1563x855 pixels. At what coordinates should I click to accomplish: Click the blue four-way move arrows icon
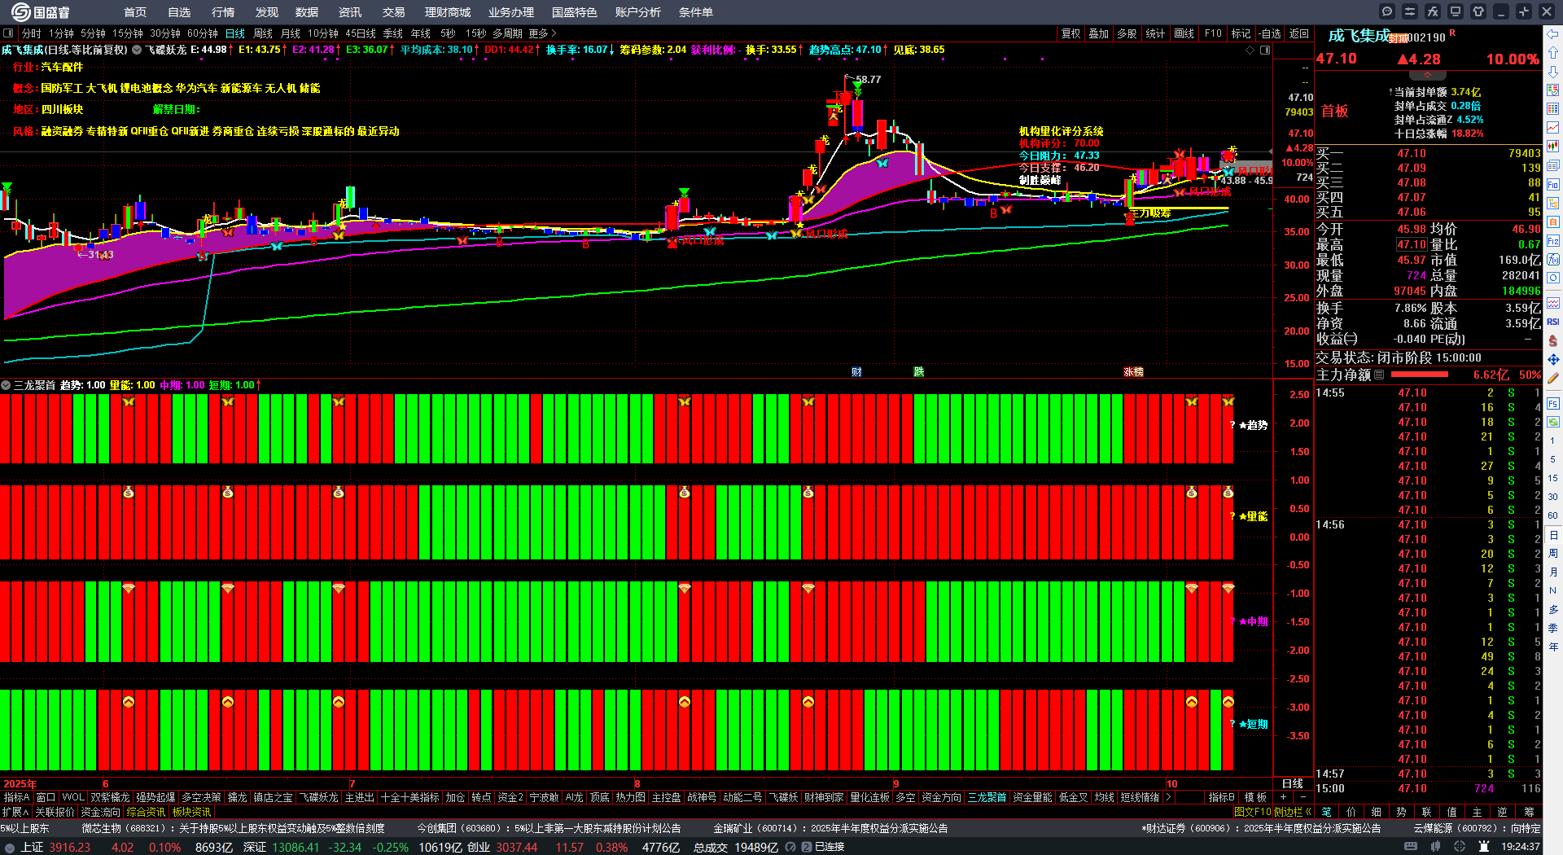[1553, 359]
